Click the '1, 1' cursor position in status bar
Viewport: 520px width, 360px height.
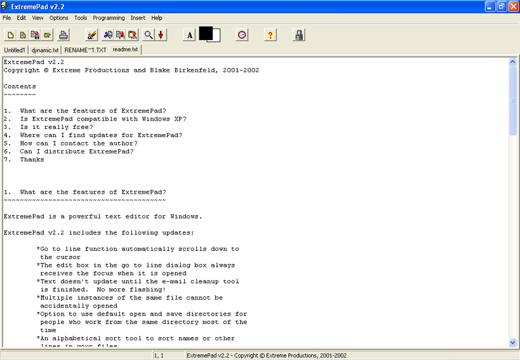pos(159,356)
